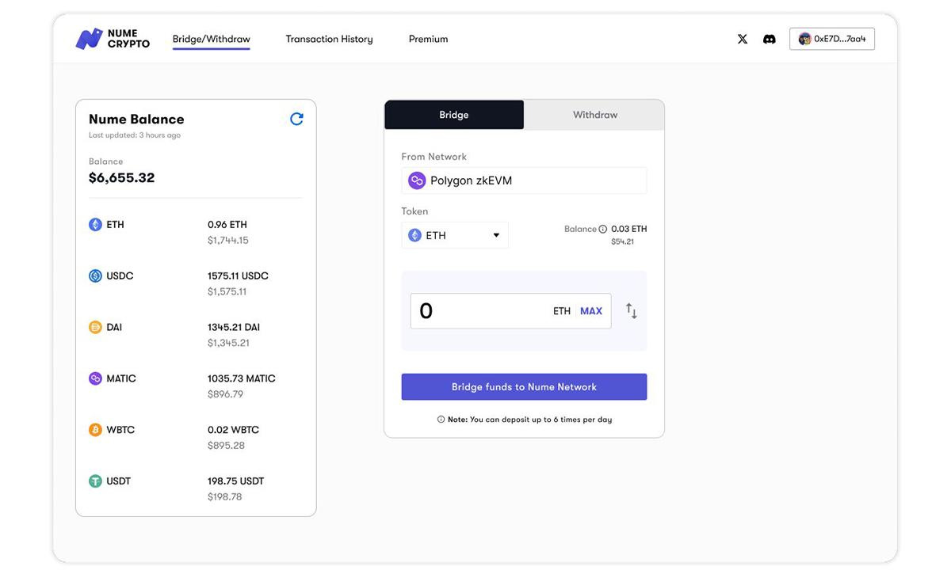Click the 198.75 USDT amount
The image size is (951, 570).
click(x=236, y=481)
